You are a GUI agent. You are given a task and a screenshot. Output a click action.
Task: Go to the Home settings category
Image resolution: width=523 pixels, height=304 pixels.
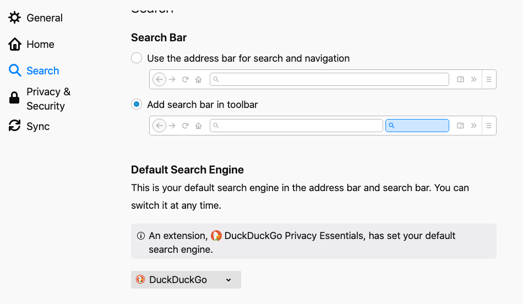click(x=40, y=44)
